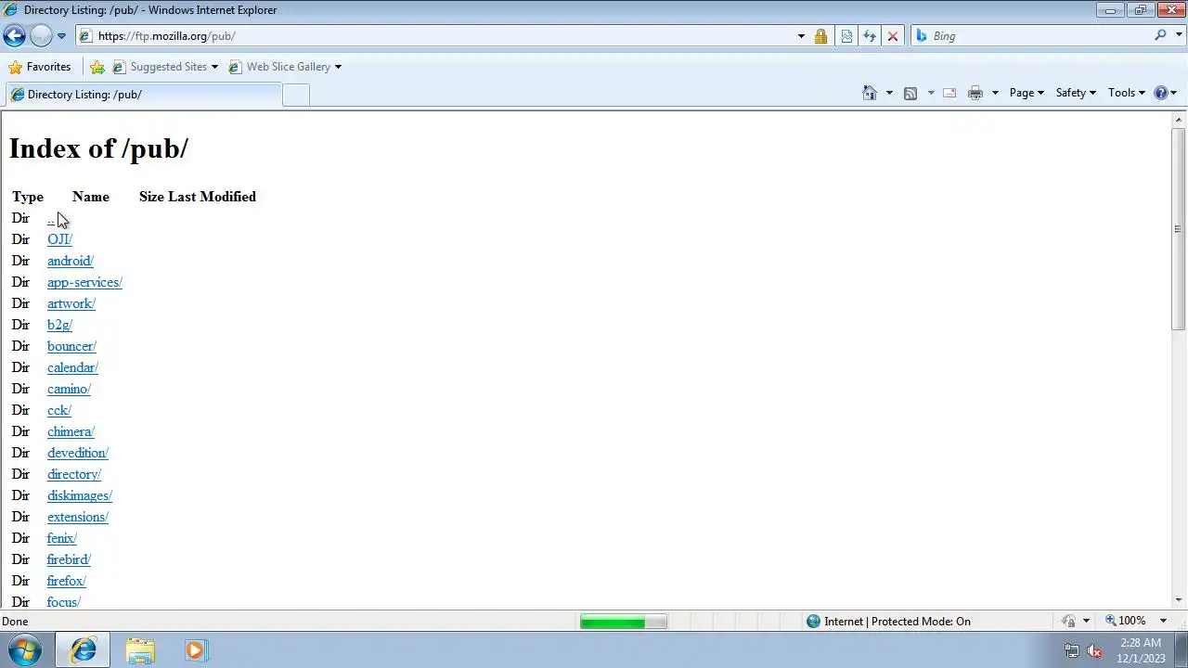Open the parent directory .. link

coord(51,218)
